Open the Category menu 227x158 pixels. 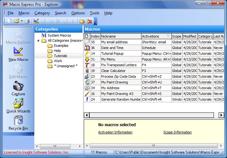click(x=42, y=13)
